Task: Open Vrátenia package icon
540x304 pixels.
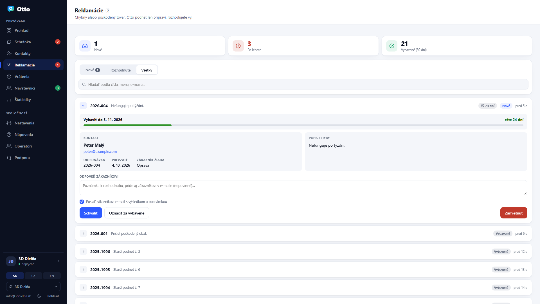Action: (x=9, y=77)
